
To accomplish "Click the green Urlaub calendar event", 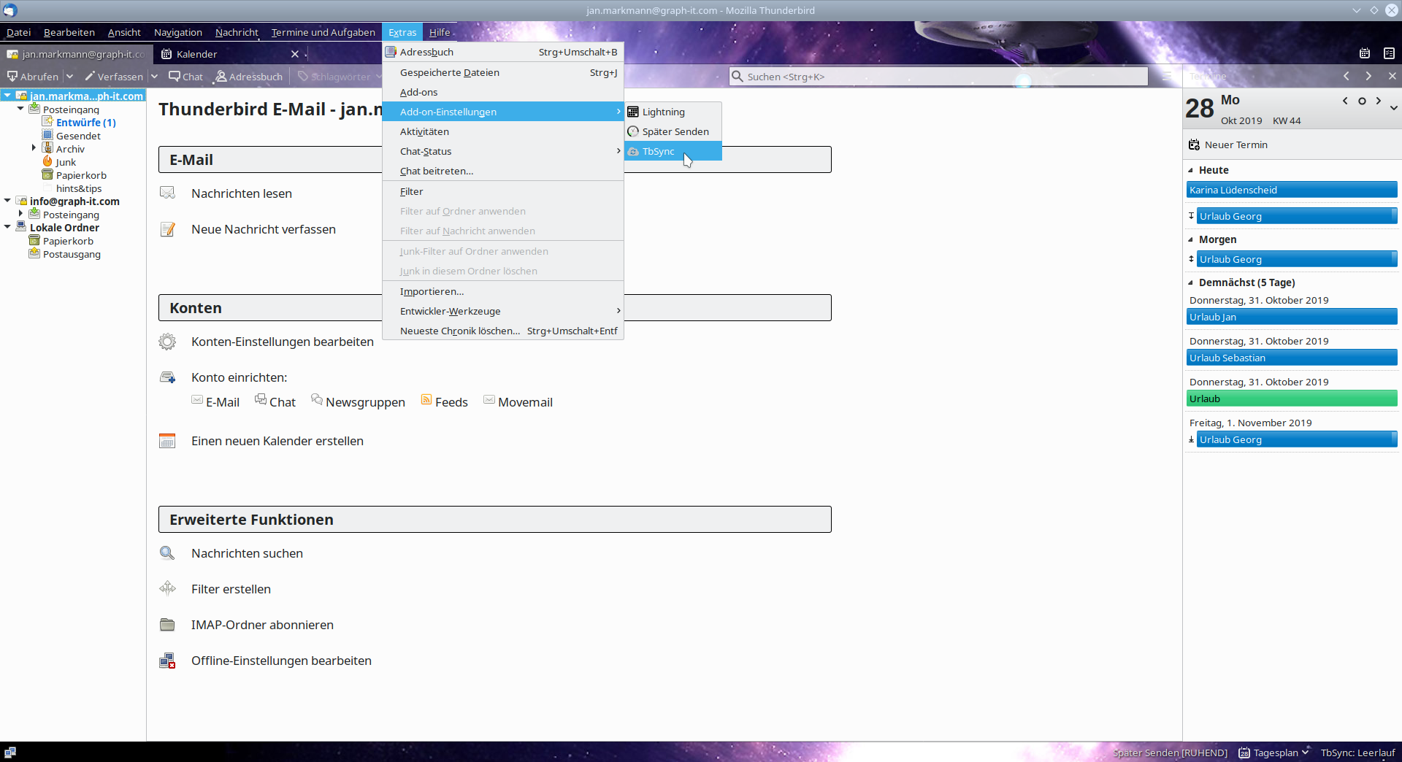I will pyautogui.click(x=1291, y=399).
